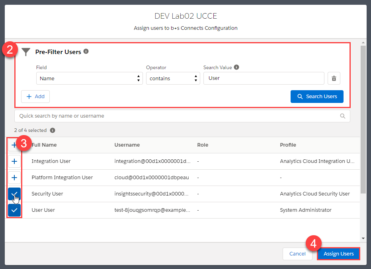
Task: Click the Full Name column header
Action: (x=44, y=145)
